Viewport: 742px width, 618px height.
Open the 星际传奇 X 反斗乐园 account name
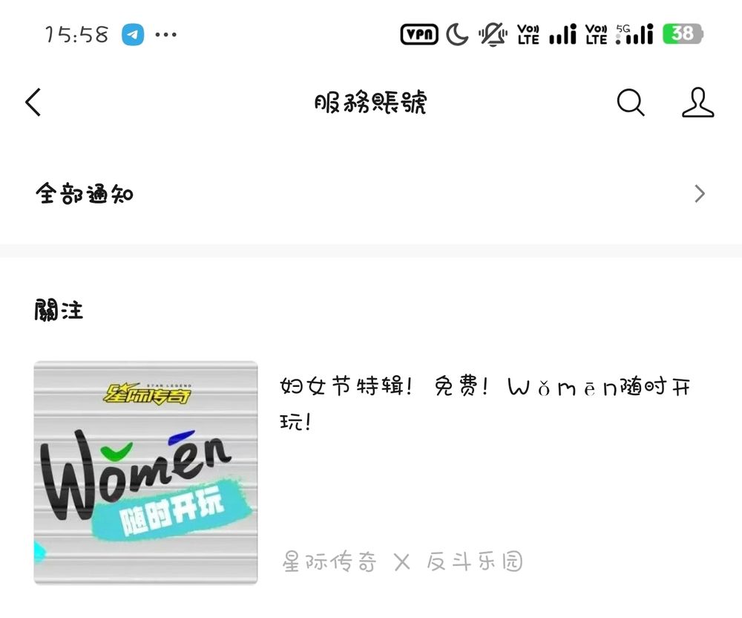click(x=403, y=562)
